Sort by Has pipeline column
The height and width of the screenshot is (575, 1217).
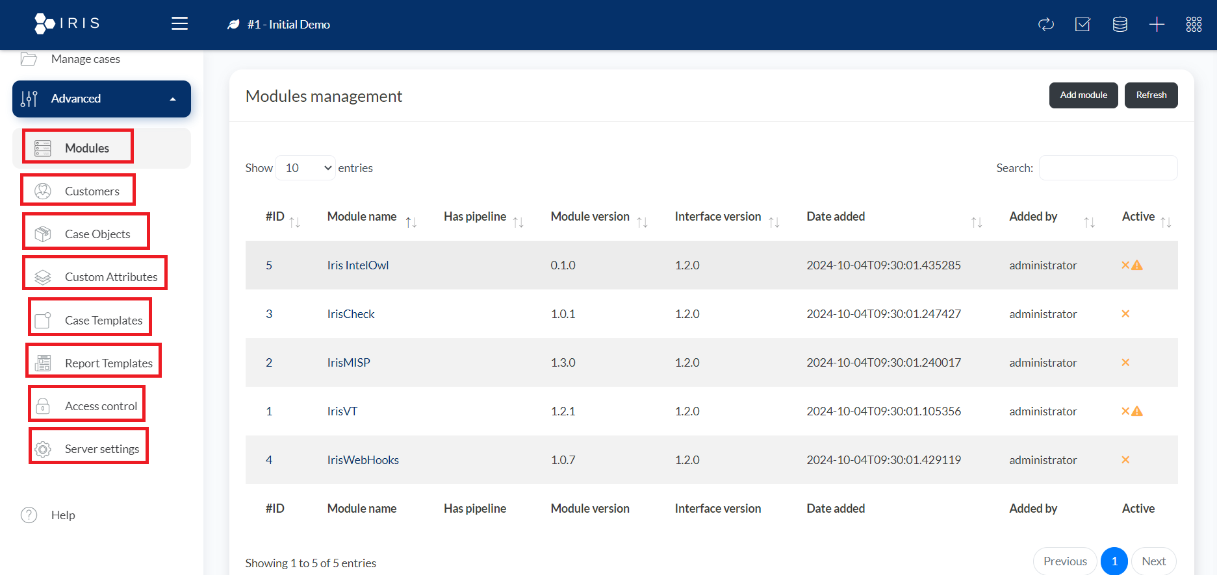click(483, 217)
